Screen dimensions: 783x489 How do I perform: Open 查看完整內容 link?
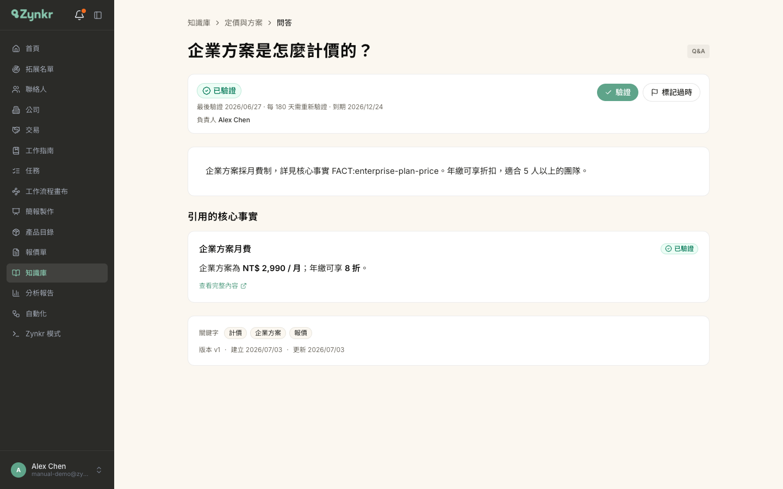pos(223,286)
